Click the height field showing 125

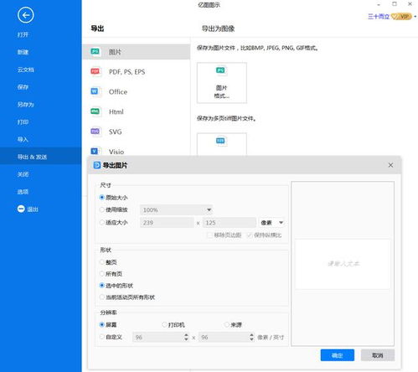230,223
